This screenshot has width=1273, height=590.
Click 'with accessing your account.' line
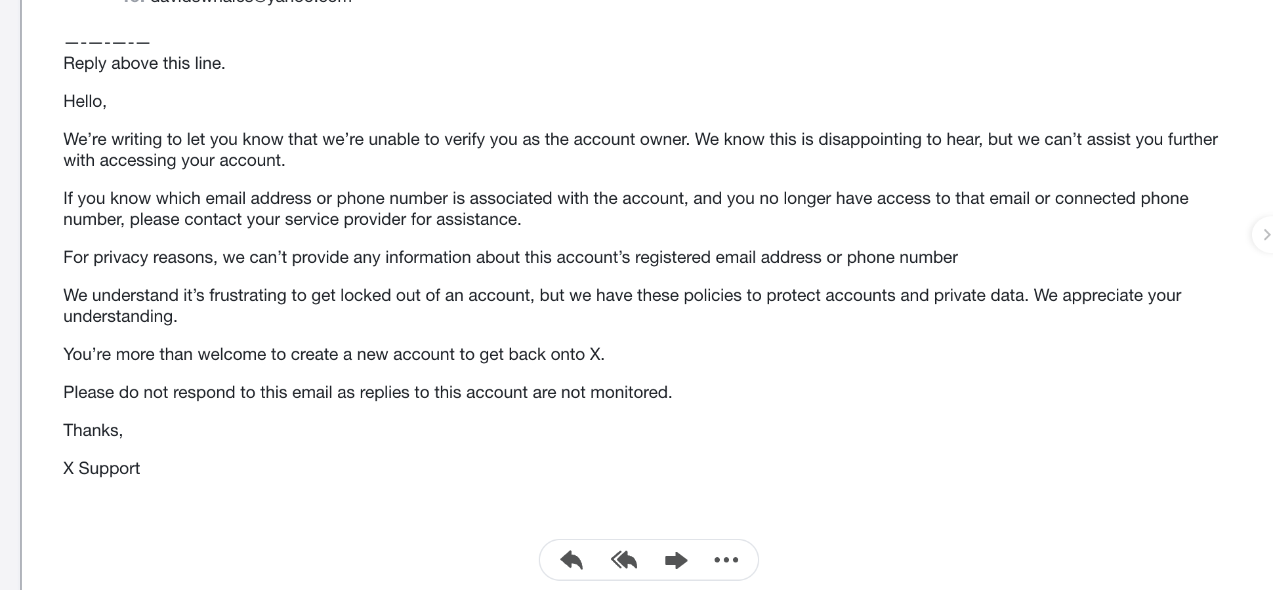175,161
